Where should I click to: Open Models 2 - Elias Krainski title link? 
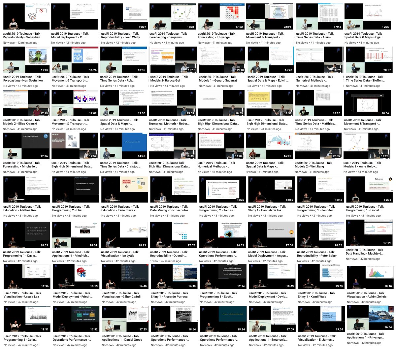click(22, 122)
